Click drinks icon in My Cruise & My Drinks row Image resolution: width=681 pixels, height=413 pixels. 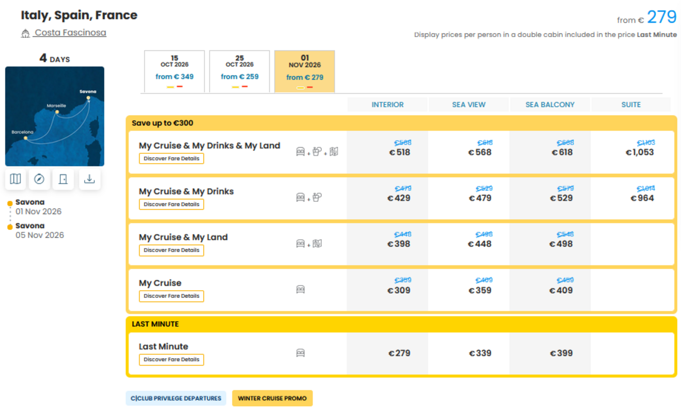(x=317, y=197)
